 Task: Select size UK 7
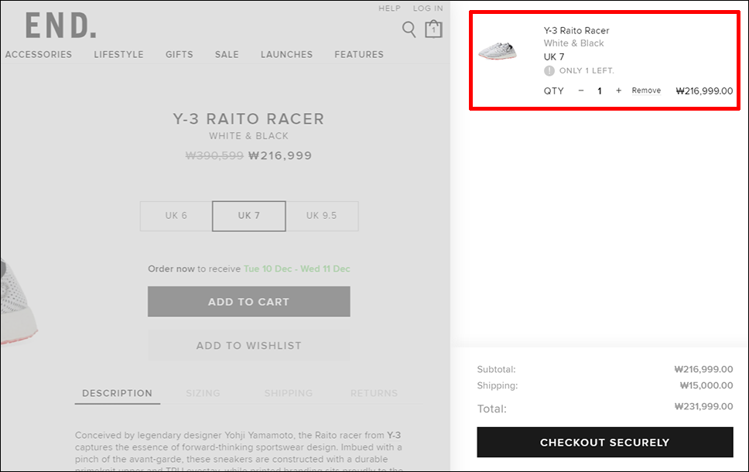tap(248, 216)
